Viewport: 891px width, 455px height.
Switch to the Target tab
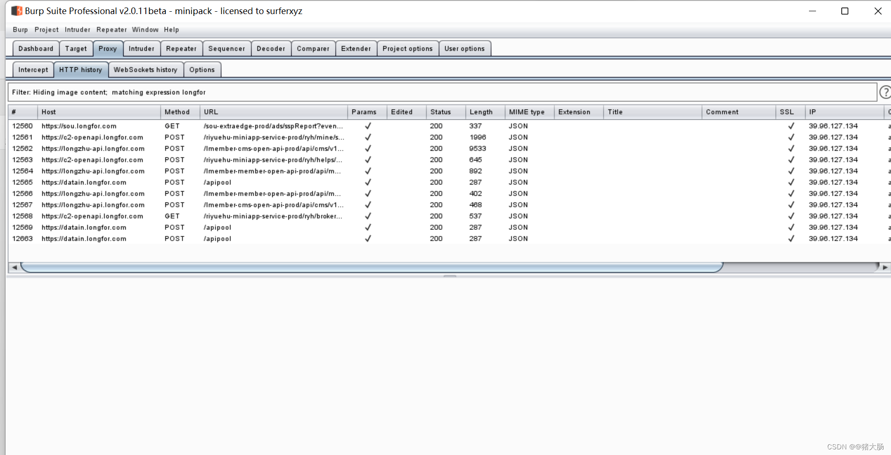tap(76, 48)
